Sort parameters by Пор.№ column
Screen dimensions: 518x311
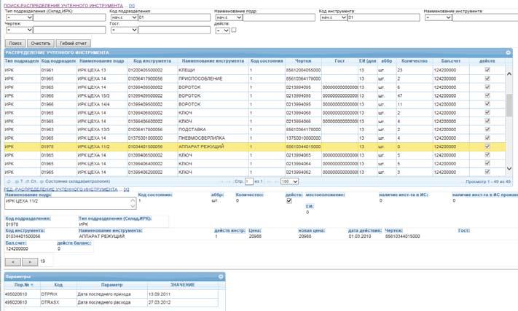click(22, 285)
